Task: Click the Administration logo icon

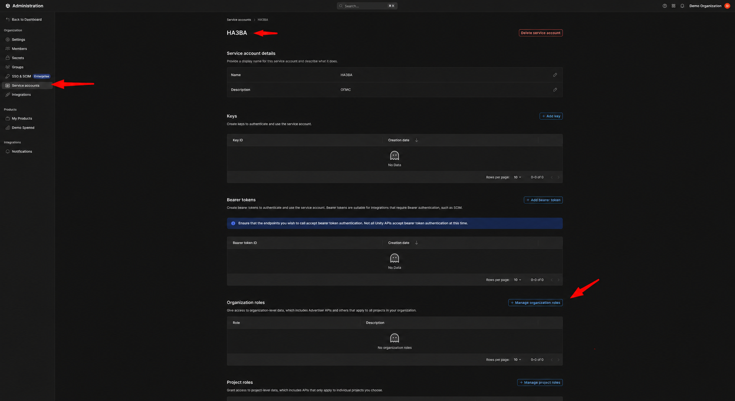Action: (7, 6)
